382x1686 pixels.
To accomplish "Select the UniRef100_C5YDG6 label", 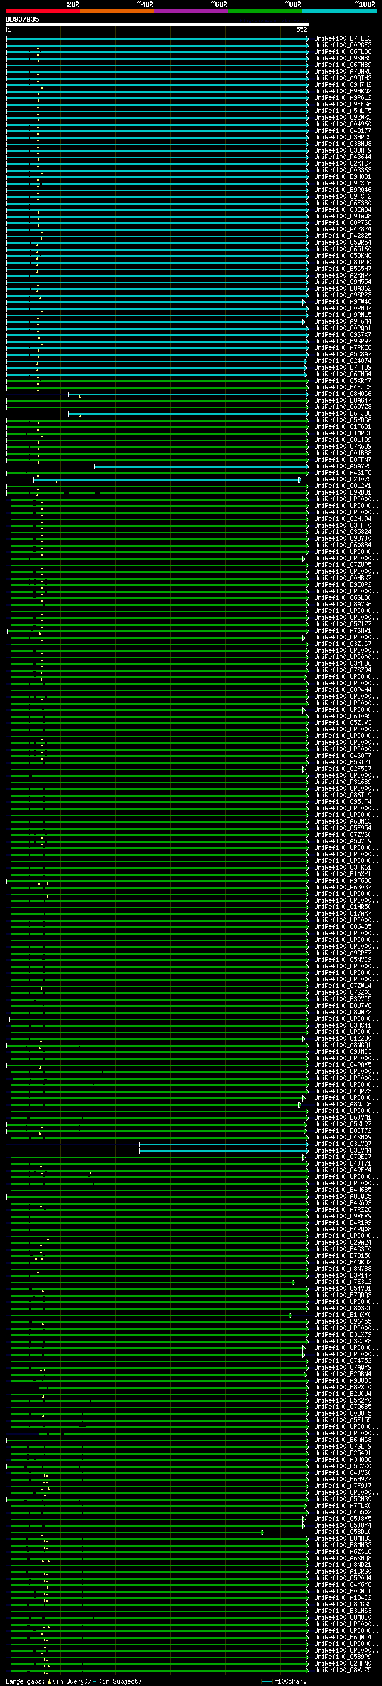I will tap(343, 420).
